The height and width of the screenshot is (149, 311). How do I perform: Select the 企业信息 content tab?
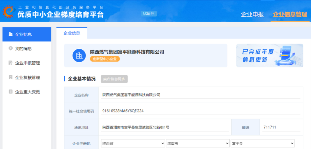[x=72, y=33]
